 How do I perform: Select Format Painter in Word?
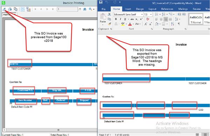click(x=110, y=24)
